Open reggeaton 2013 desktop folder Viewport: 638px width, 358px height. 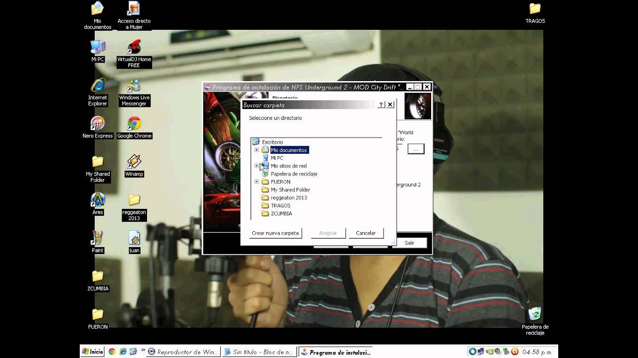134,207
